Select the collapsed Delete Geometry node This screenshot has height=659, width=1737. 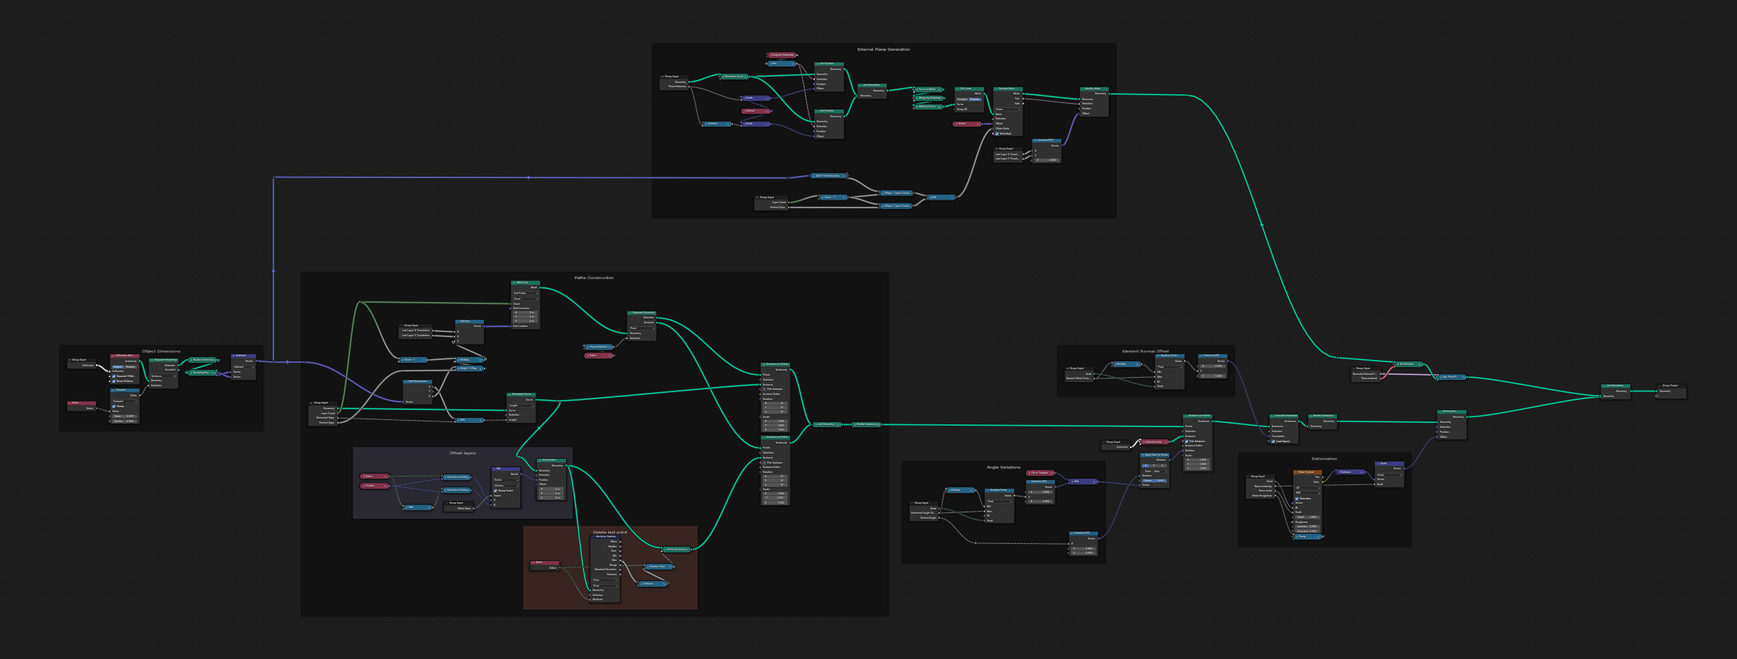pyautogui.click(x=676, y=550)
